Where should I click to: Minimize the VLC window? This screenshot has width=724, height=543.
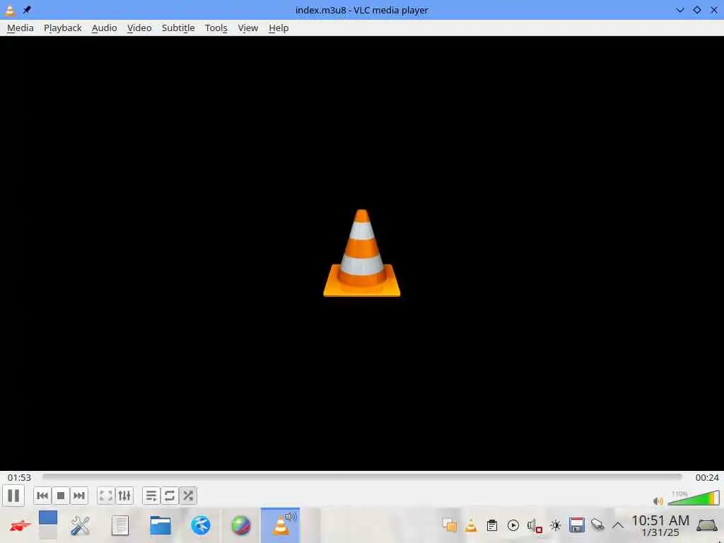click(679, 10)
